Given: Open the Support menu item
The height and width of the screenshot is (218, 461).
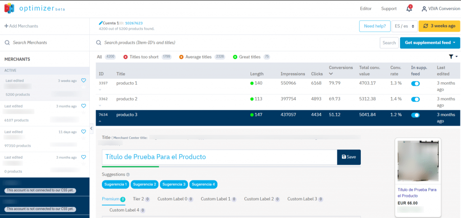Looking at the screenshot, I should [x=389, y=9].
